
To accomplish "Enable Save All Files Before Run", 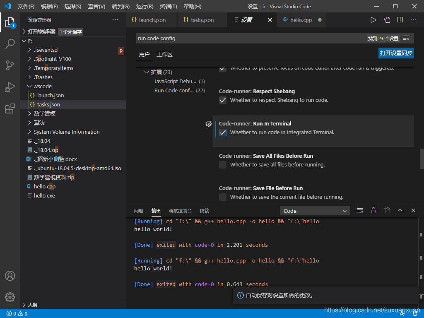I will 223,165.
